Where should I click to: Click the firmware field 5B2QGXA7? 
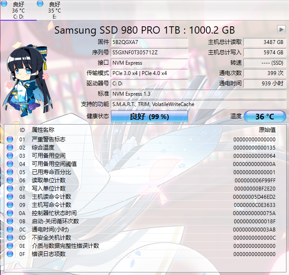click(149, 42)
